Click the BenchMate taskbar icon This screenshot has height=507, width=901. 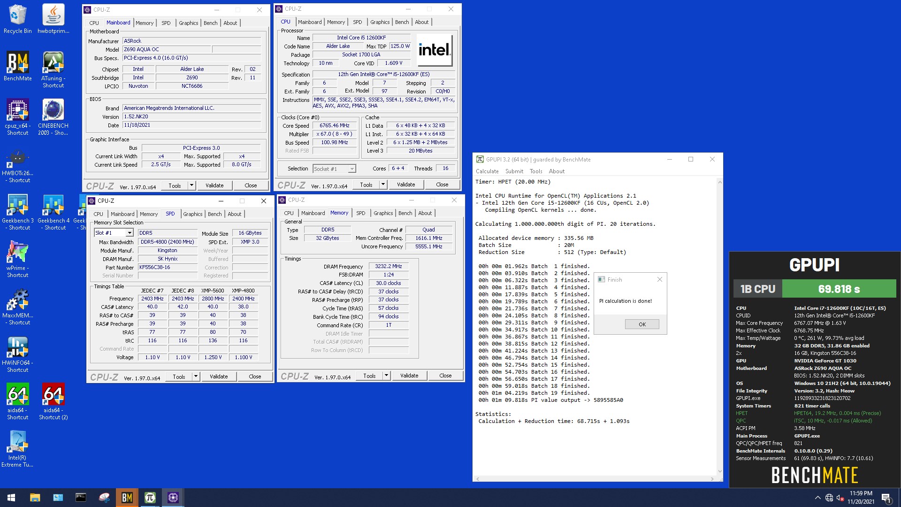(127, 498)
